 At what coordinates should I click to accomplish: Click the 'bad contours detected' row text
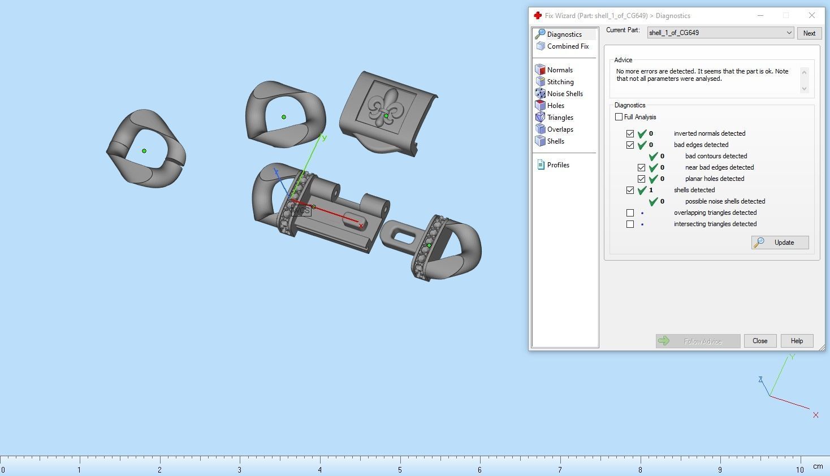(x=716, y=156)
